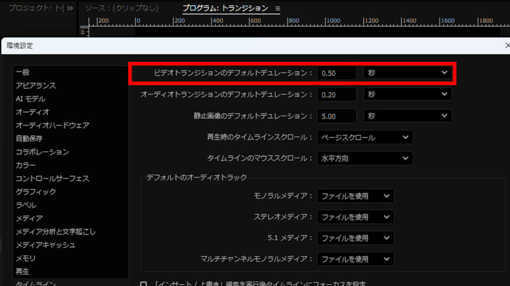
Task: Expand still image duration unit dropdown
Action: [407, 116]
